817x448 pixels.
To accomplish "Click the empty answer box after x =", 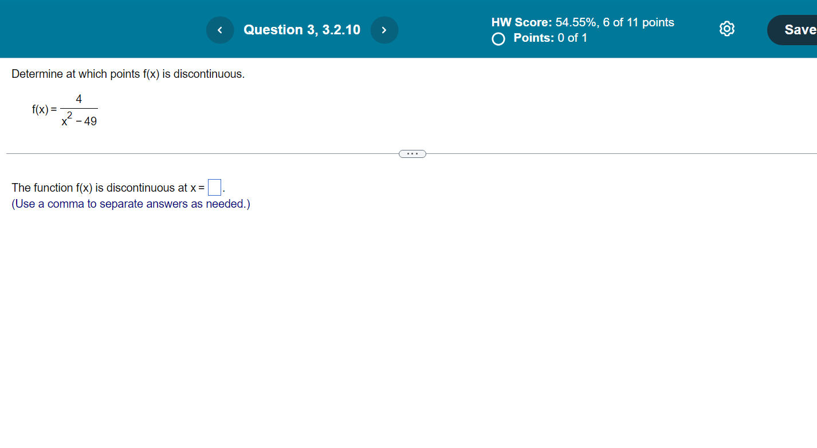I will point(214,187).
